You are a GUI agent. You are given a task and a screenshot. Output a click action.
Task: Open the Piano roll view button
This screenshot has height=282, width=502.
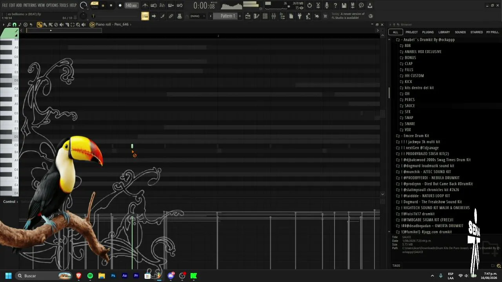256,16
